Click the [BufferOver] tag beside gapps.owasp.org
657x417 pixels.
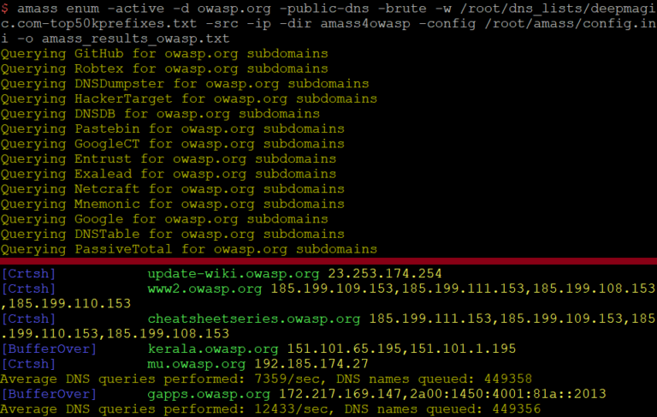49,395
